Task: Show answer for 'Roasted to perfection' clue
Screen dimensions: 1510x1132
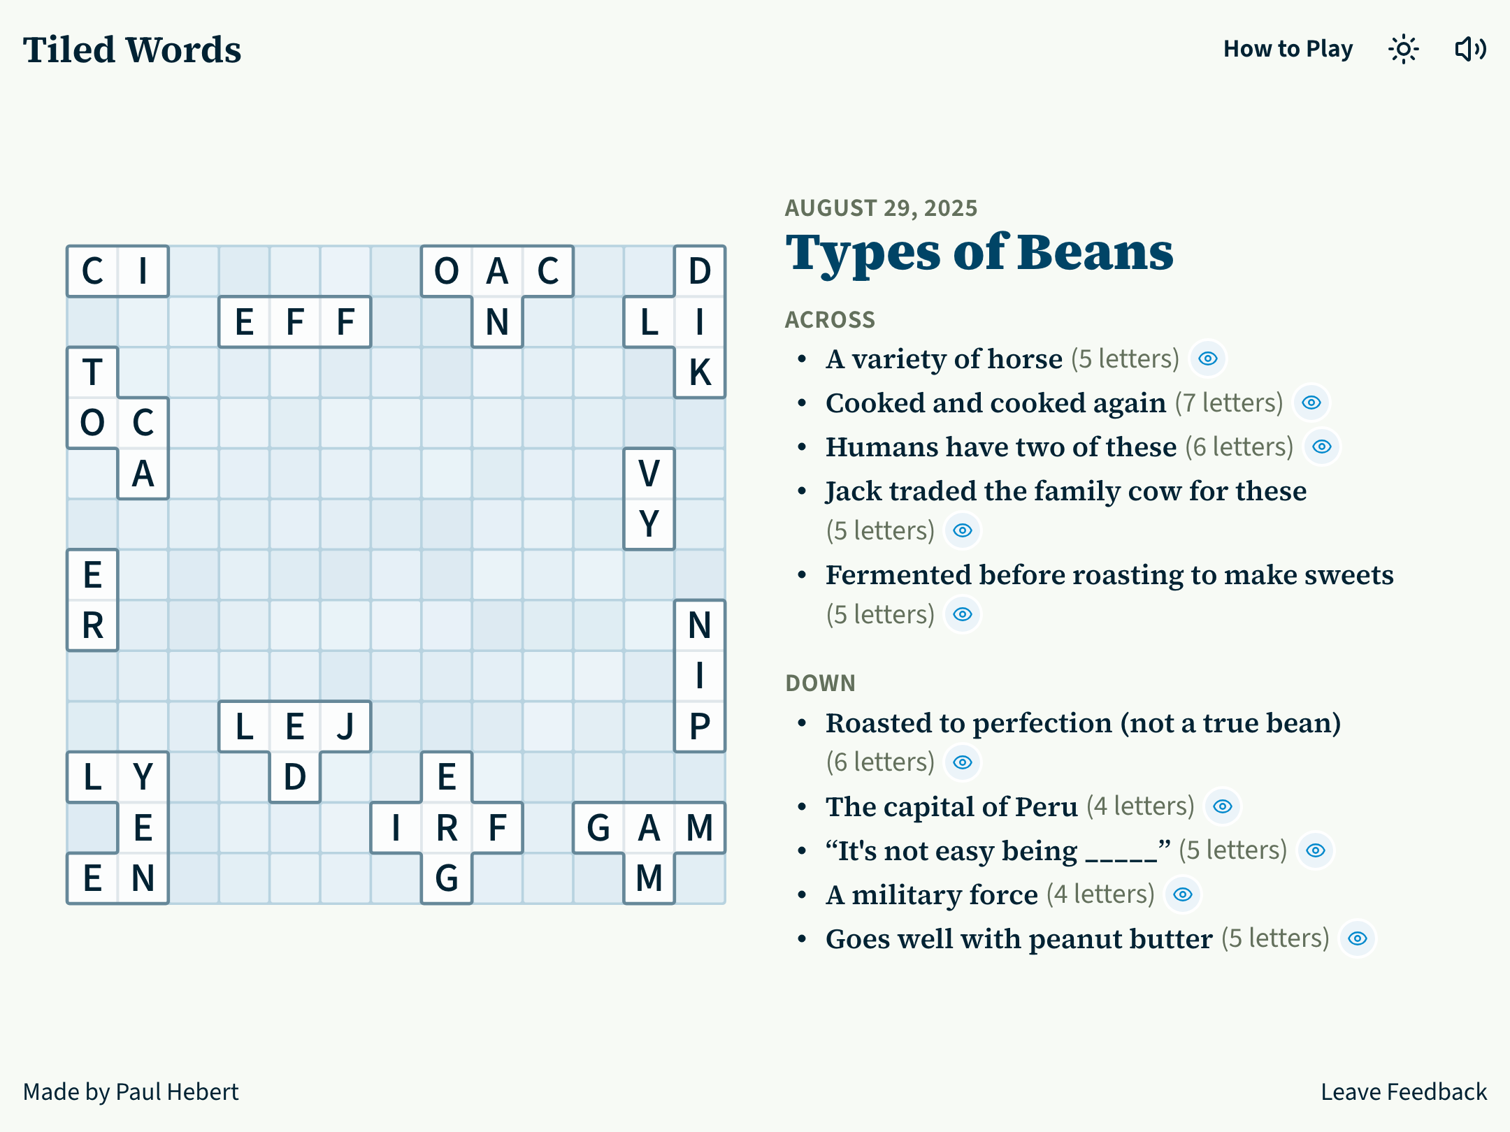Action: coord(962,762)
